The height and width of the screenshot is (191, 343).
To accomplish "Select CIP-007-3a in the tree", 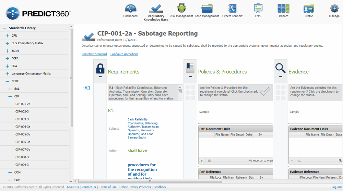I will (23, 150).
